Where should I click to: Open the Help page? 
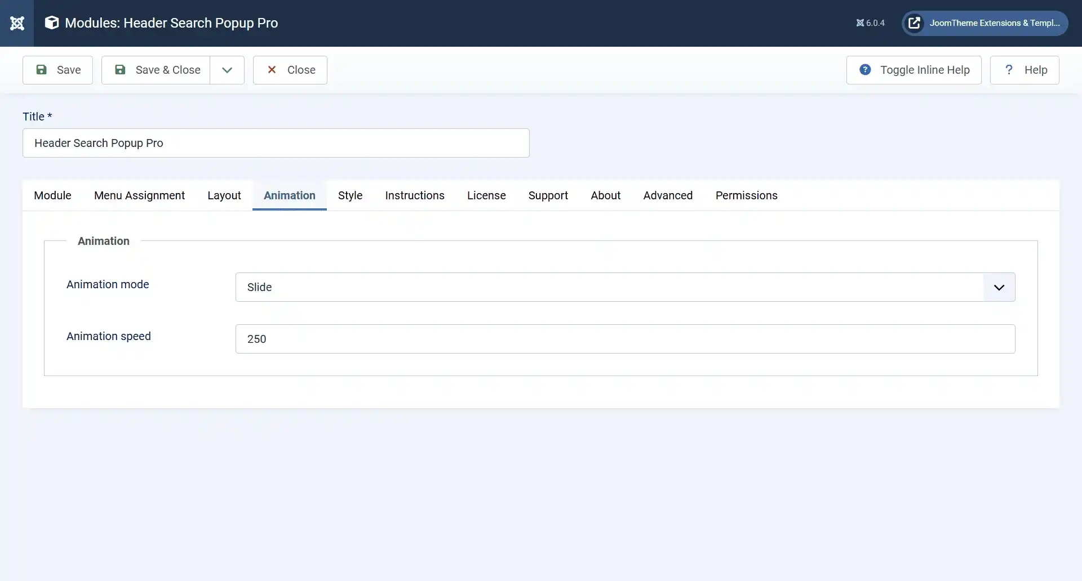click(1024, 70)
